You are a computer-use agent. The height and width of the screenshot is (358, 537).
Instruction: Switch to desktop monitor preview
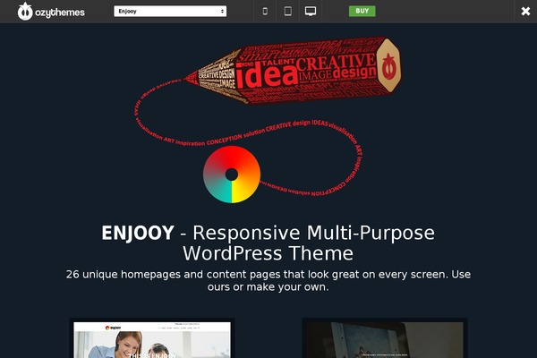click(x=311, y=12)
